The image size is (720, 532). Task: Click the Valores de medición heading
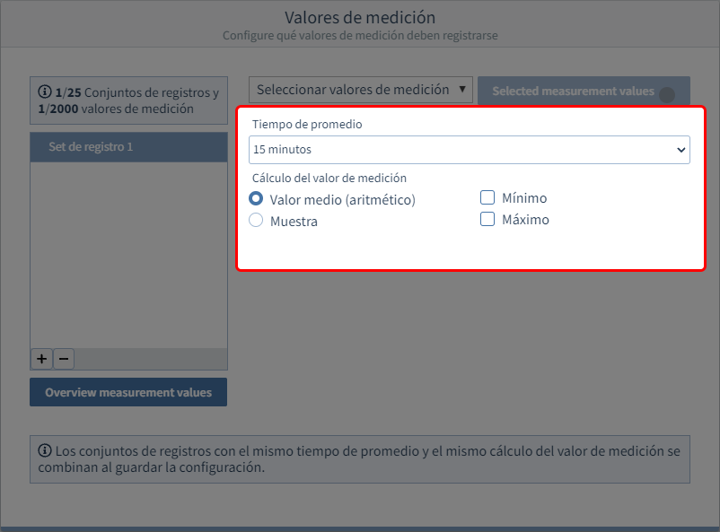(x=360, y=17)
